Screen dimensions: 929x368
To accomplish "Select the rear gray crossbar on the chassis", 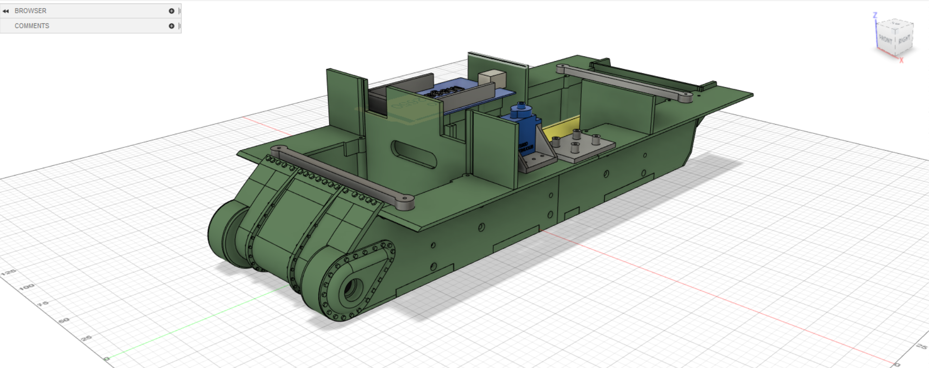I will [626, 81].
